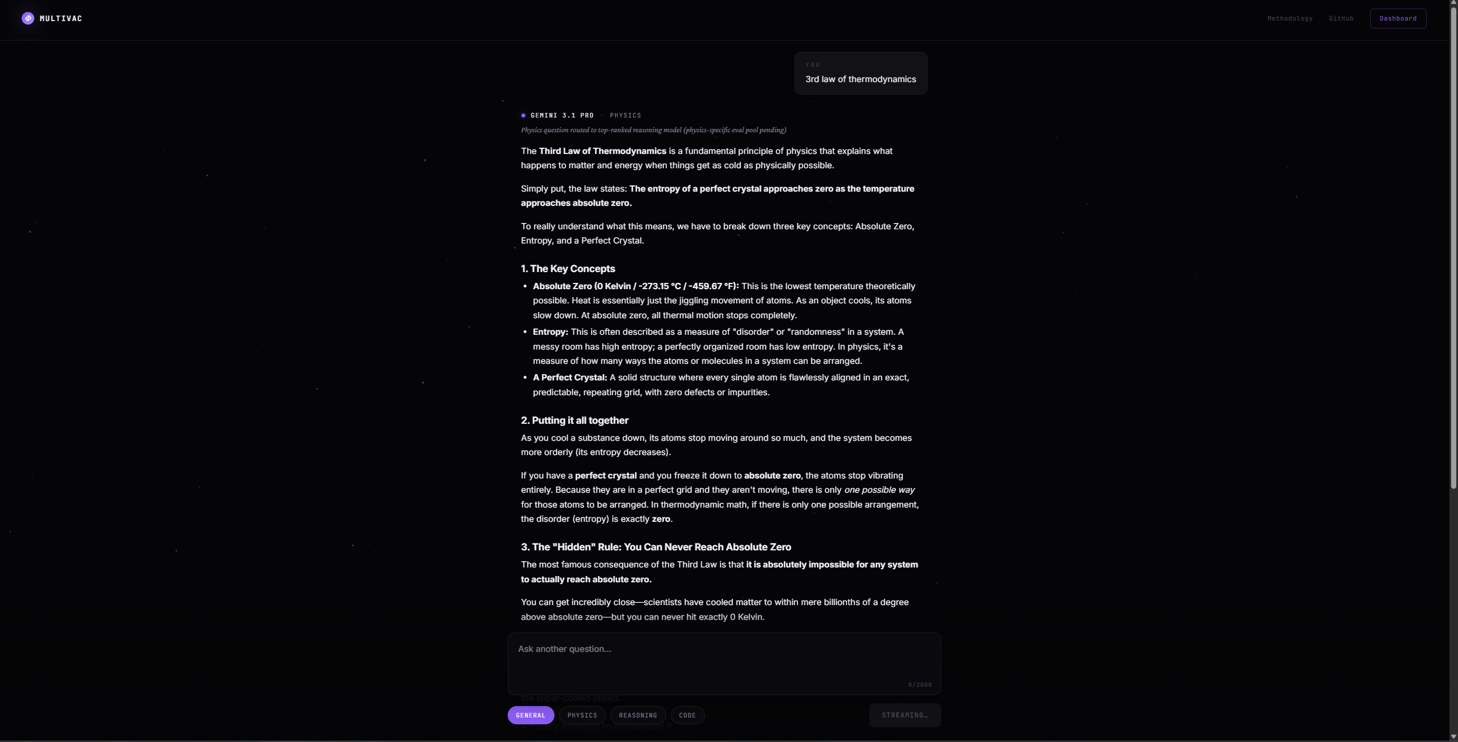Image resolution: width=1458 pixels, height=742 pixels.
Task: Select the CODE category chip
Action: coord(687,715)
